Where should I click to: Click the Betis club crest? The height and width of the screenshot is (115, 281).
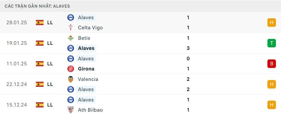[70, 38]
